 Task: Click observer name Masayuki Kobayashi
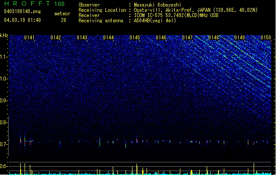(158, 5)
